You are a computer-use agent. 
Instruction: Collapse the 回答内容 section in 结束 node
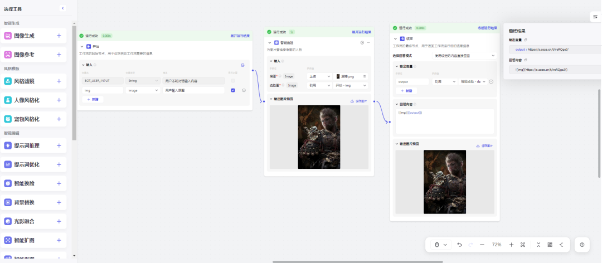pyautogui.click(x=397, y=104)
